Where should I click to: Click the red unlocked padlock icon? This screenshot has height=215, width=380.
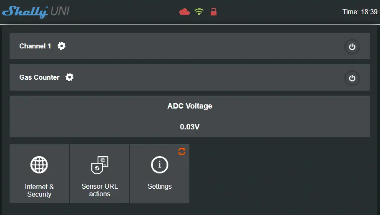[x=213, y=12]
